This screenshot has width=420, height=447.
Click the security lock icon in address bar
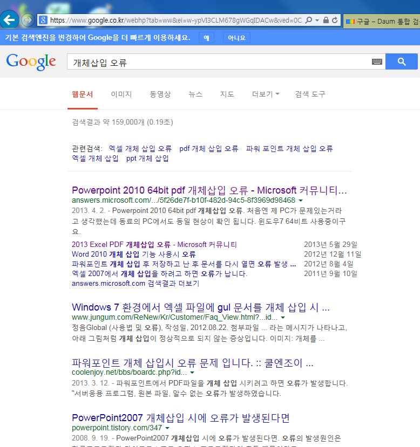pyautogui.click(x=326, y=20)
